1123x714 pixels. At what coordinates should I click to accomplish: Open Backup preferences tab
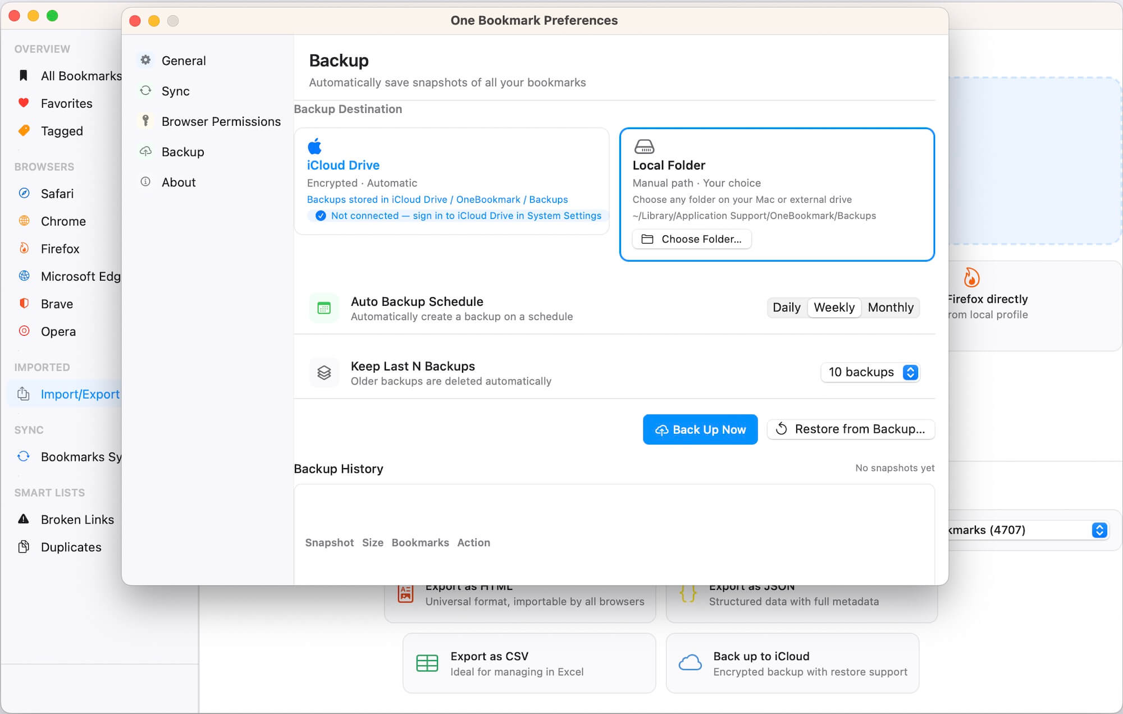[x=208, y=152]
